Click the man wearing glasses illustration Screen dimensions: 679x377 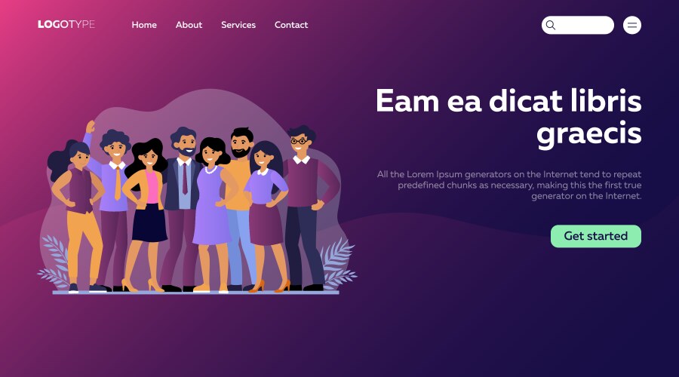[x=308, y=208]
